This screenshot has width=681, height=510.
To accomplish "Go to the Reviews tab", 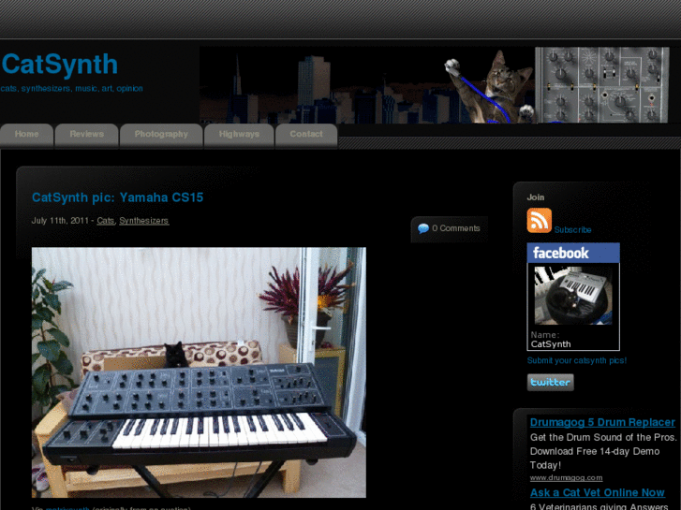I will click(86, 135).
